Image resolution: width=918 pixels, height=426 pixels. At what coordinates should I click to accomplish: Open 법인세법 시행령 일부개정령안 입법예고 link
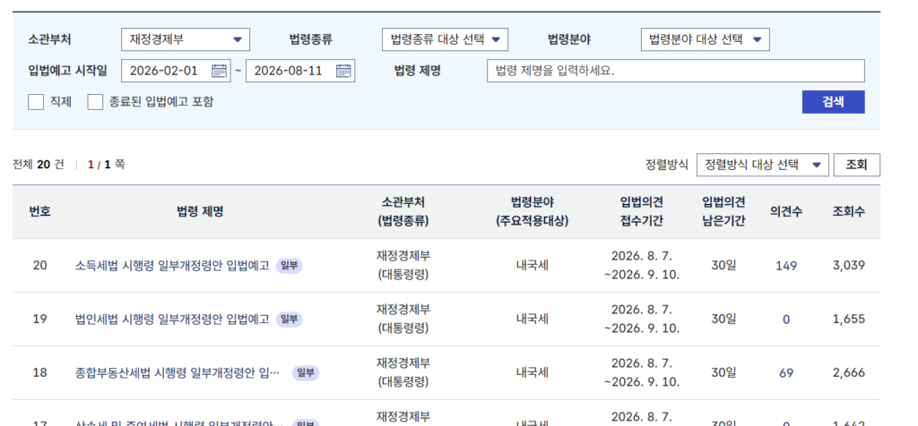click(x=172, y=319)
